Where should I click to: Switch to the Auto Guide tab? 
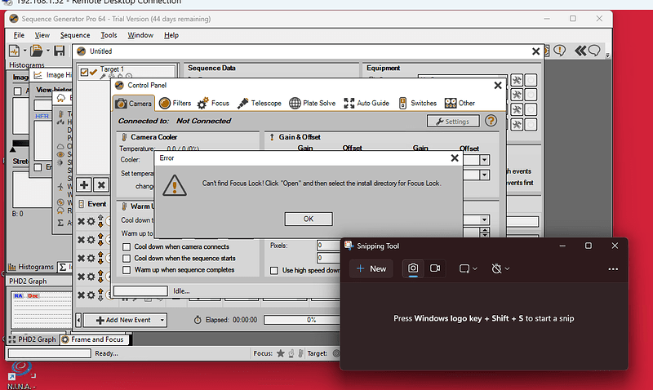click(366, 103)
